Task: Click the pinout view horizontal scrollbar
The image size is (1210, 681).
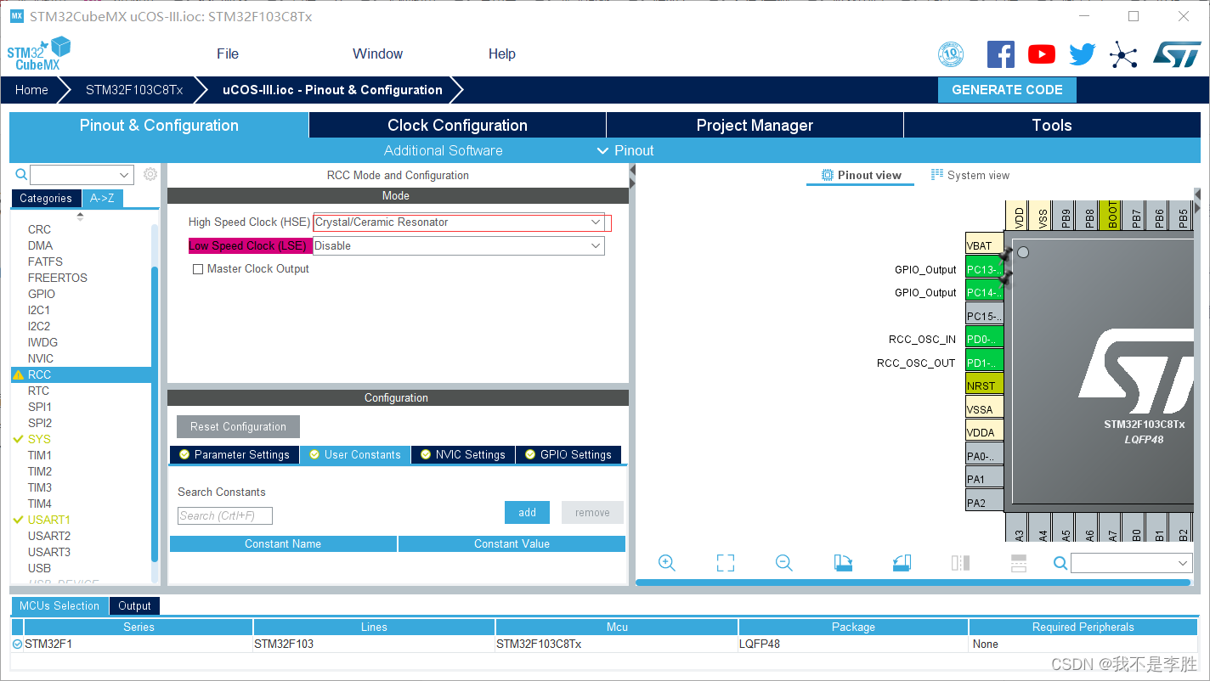Action: (913, 583)
